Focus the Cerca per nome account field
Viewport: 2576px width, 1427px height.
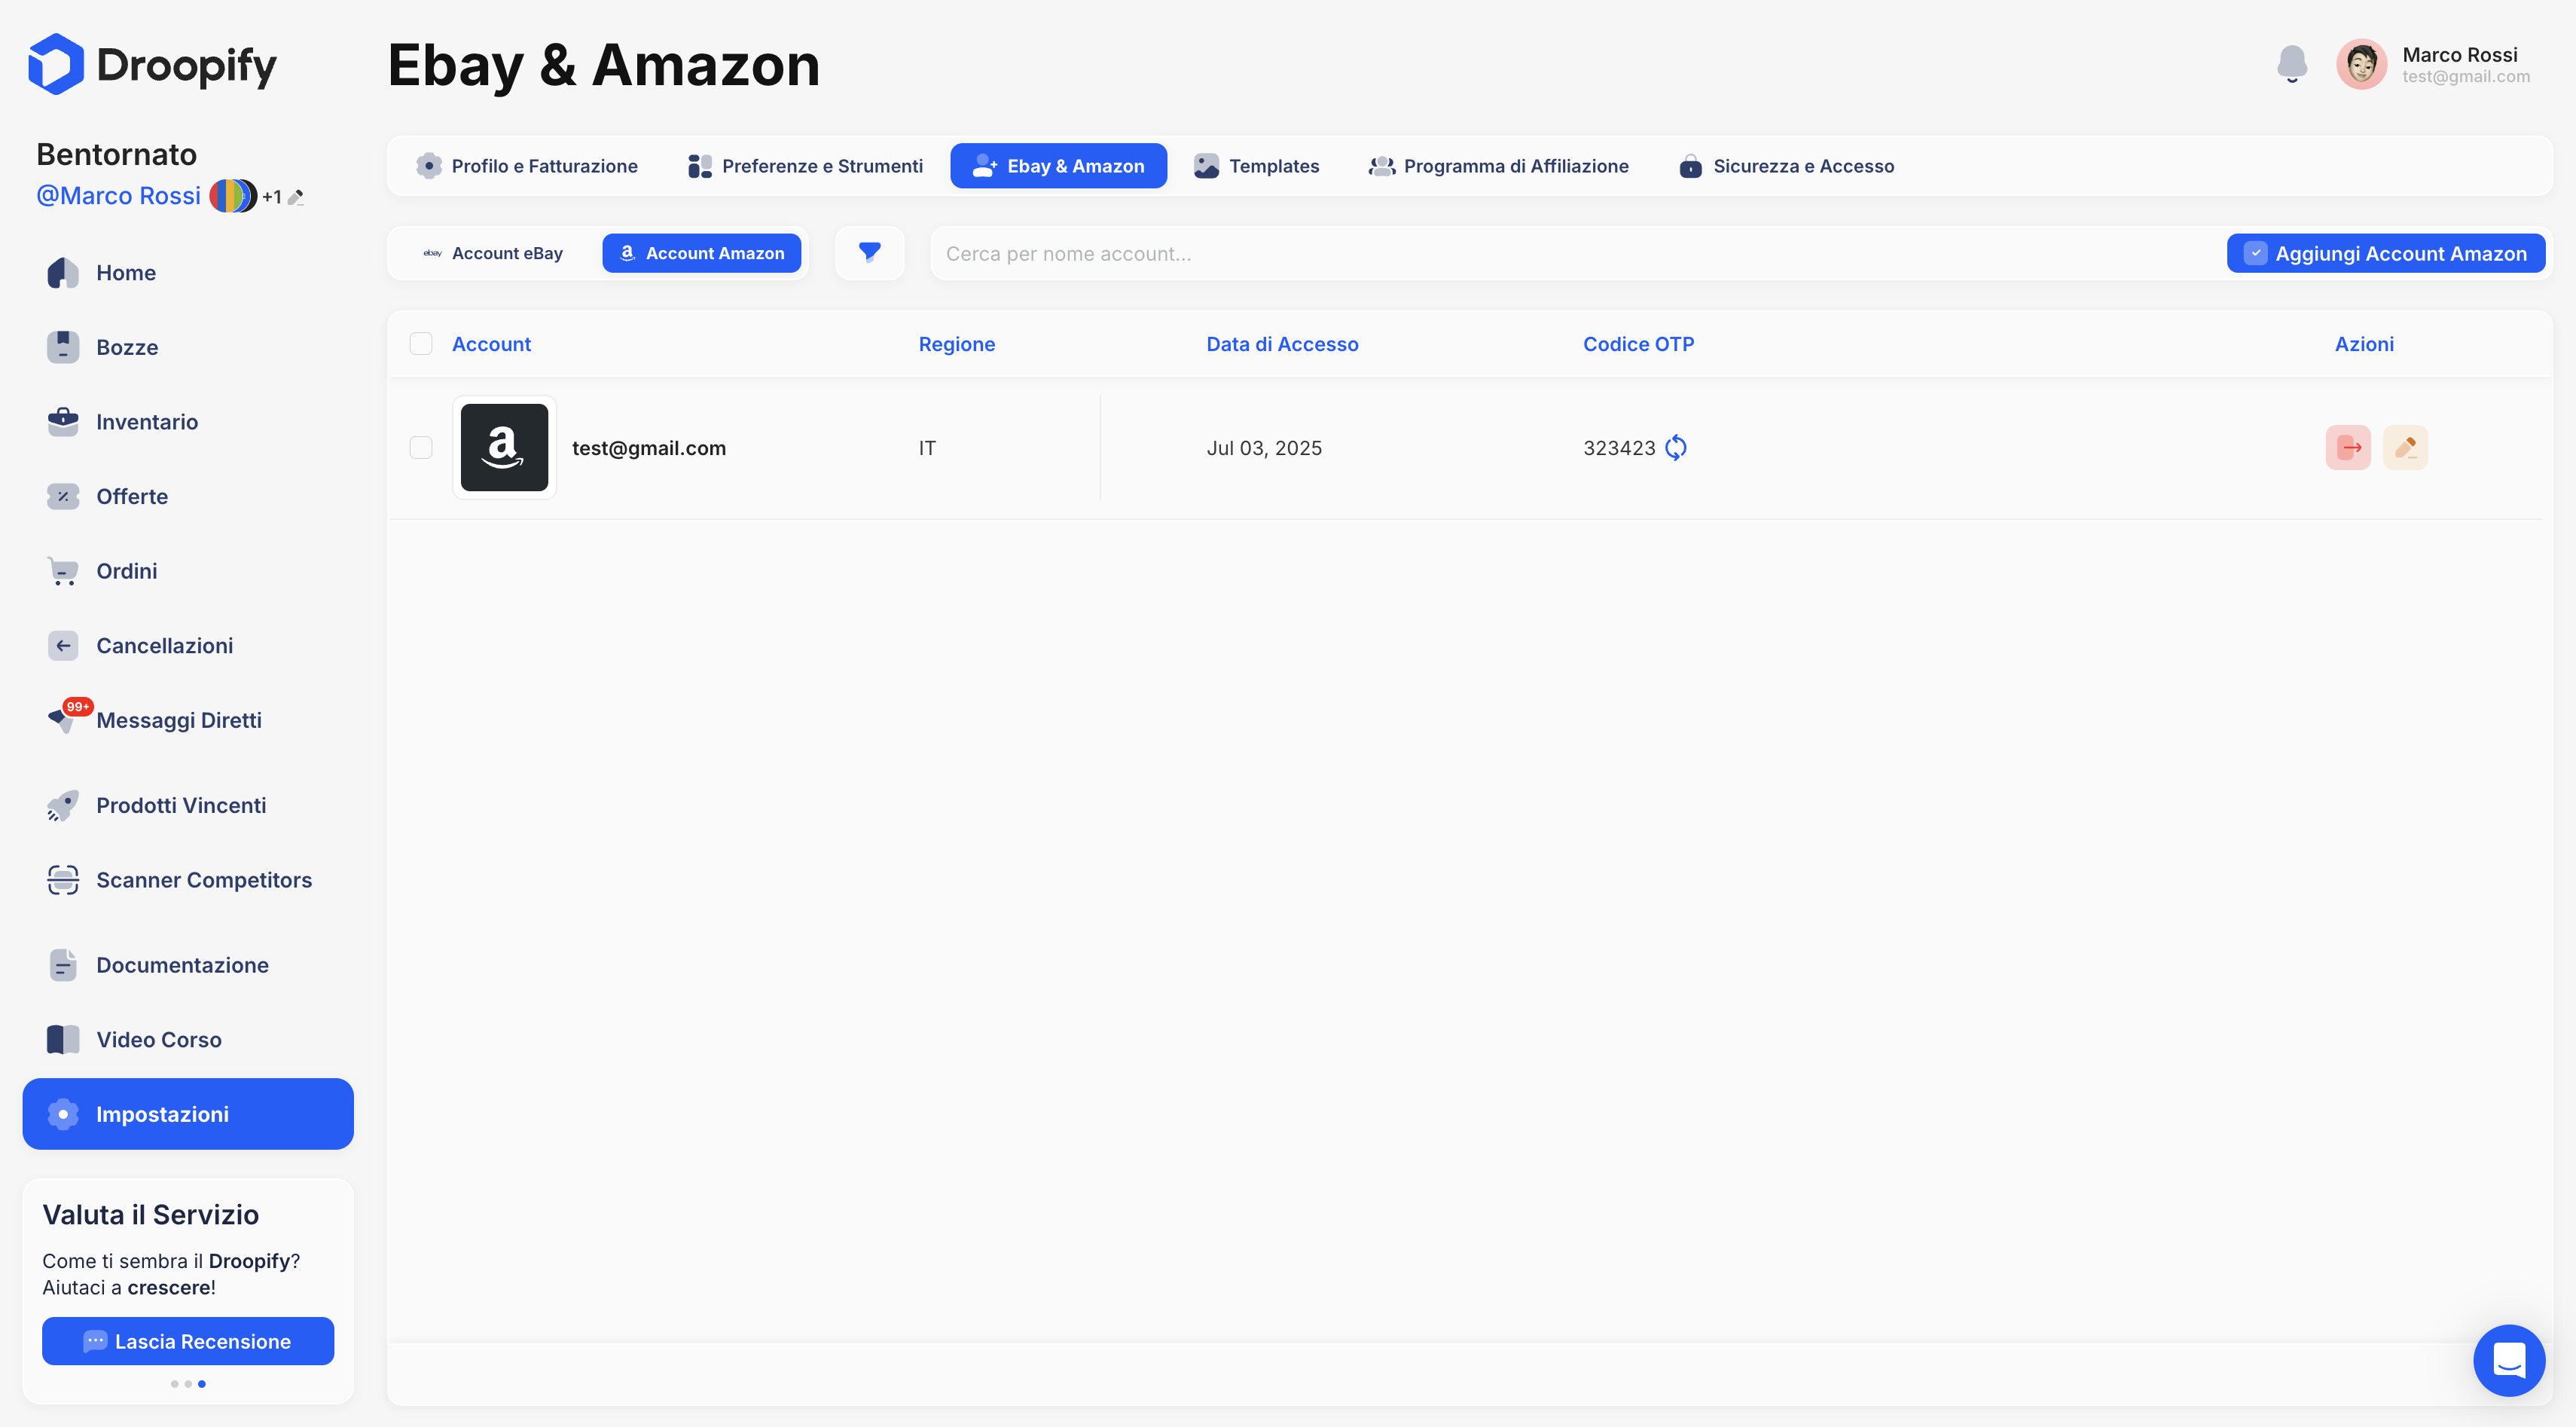pyautogui.click(x=1576, y=254)
